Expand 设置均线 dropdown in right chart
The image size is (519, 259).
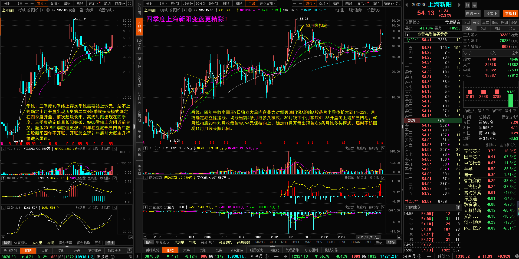[375, 10]
